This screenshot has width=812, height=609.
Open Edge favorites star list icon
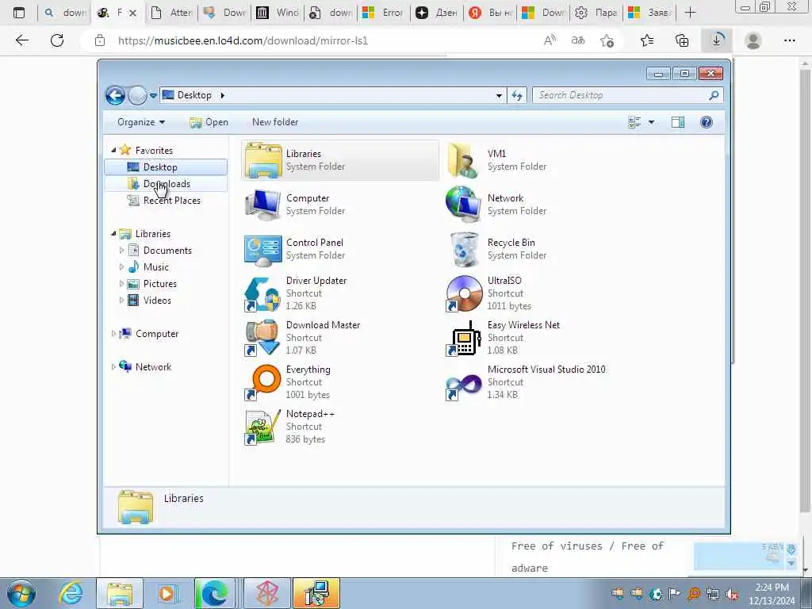point(647,40)
